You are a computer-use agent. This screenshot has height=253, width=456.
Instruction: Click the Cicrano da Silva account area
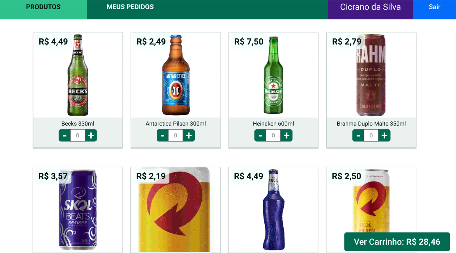(370, 6)
